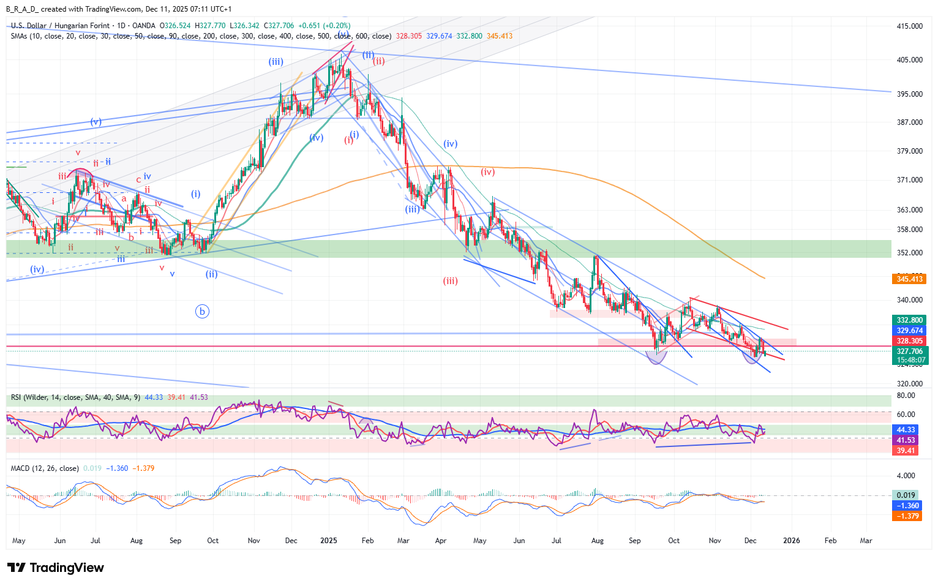Open the MACD indicator legend

point(45,468)
